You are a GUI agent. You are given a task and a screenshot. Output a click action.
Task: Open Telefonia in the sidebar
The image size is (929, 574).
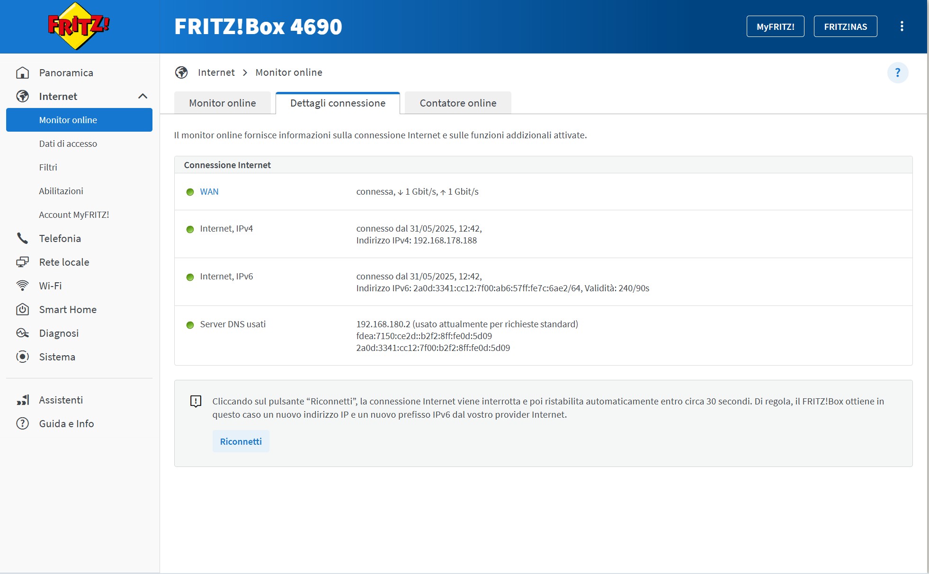(60, 238)
